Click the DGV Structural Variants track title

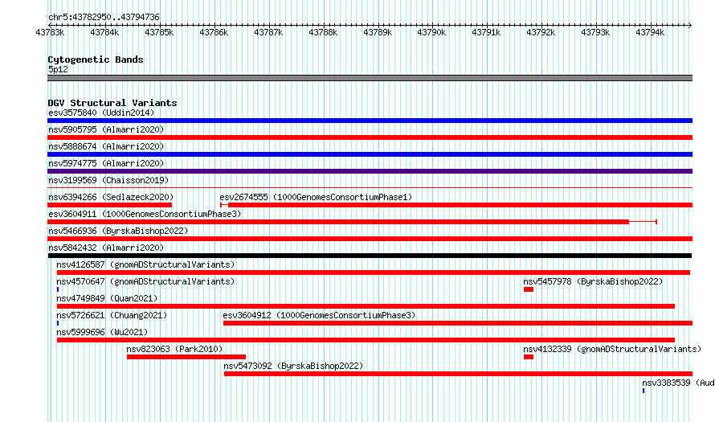tap(112, 103)
